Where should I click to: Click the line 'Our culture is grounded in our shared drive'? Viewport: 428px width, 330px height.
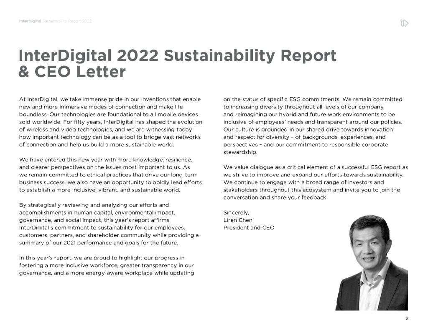pos(308,129)
